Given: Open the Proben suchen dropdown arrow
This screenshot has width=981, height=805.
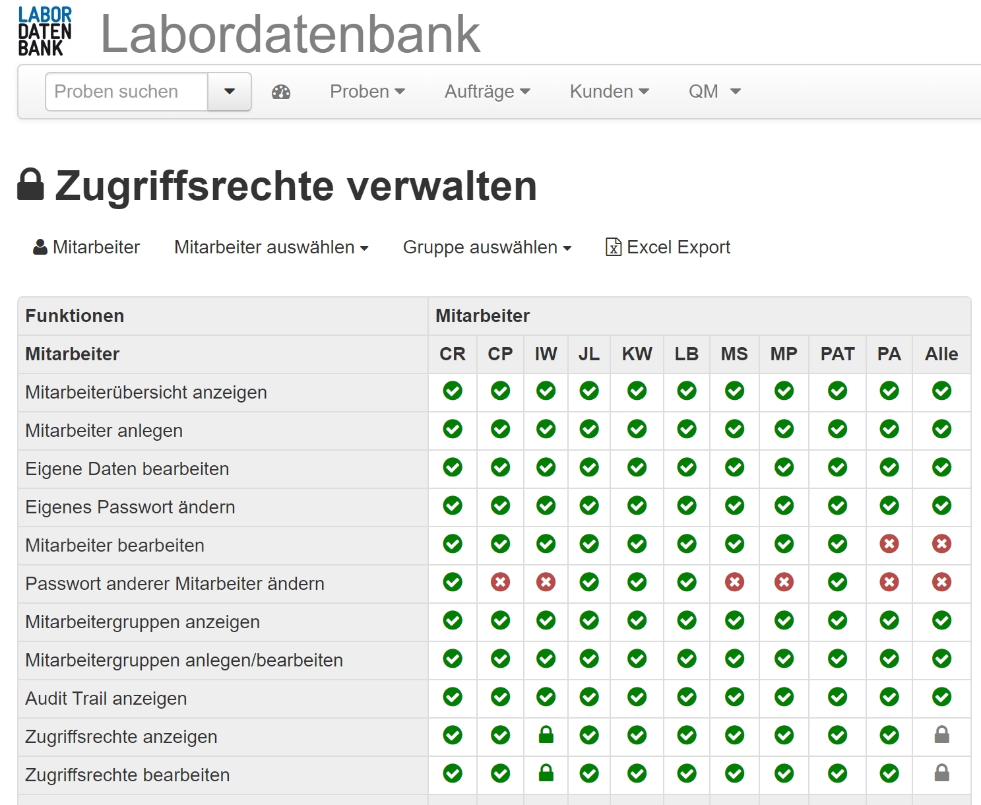Looking at the screenshot, I should pos(230,92).
